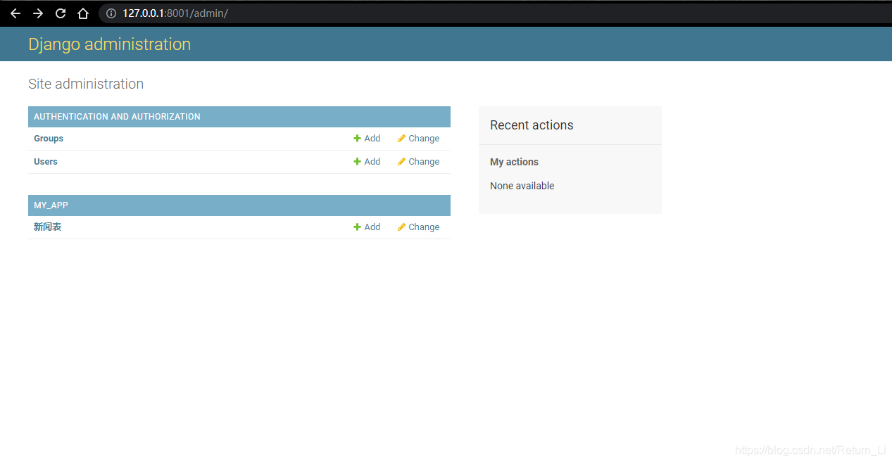Select the None available text
The image size is (892, 463).
coord(522,186)
